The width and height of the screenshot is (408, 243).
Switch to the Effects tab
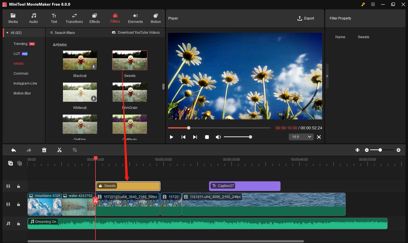point(95,18)
